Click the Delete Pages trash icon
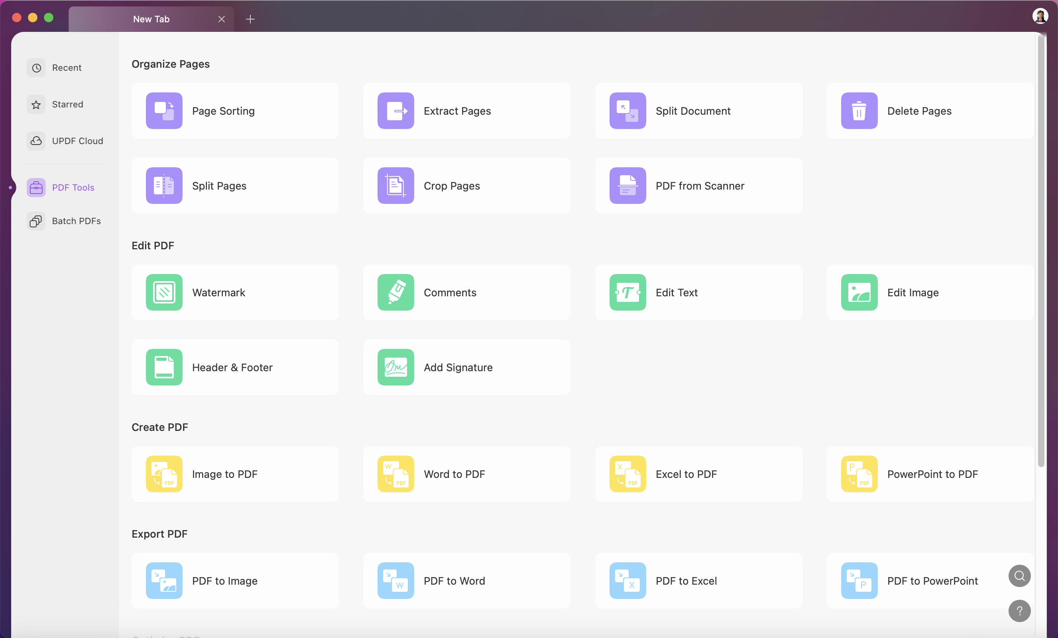1058x638 pixels. (859, 111)
